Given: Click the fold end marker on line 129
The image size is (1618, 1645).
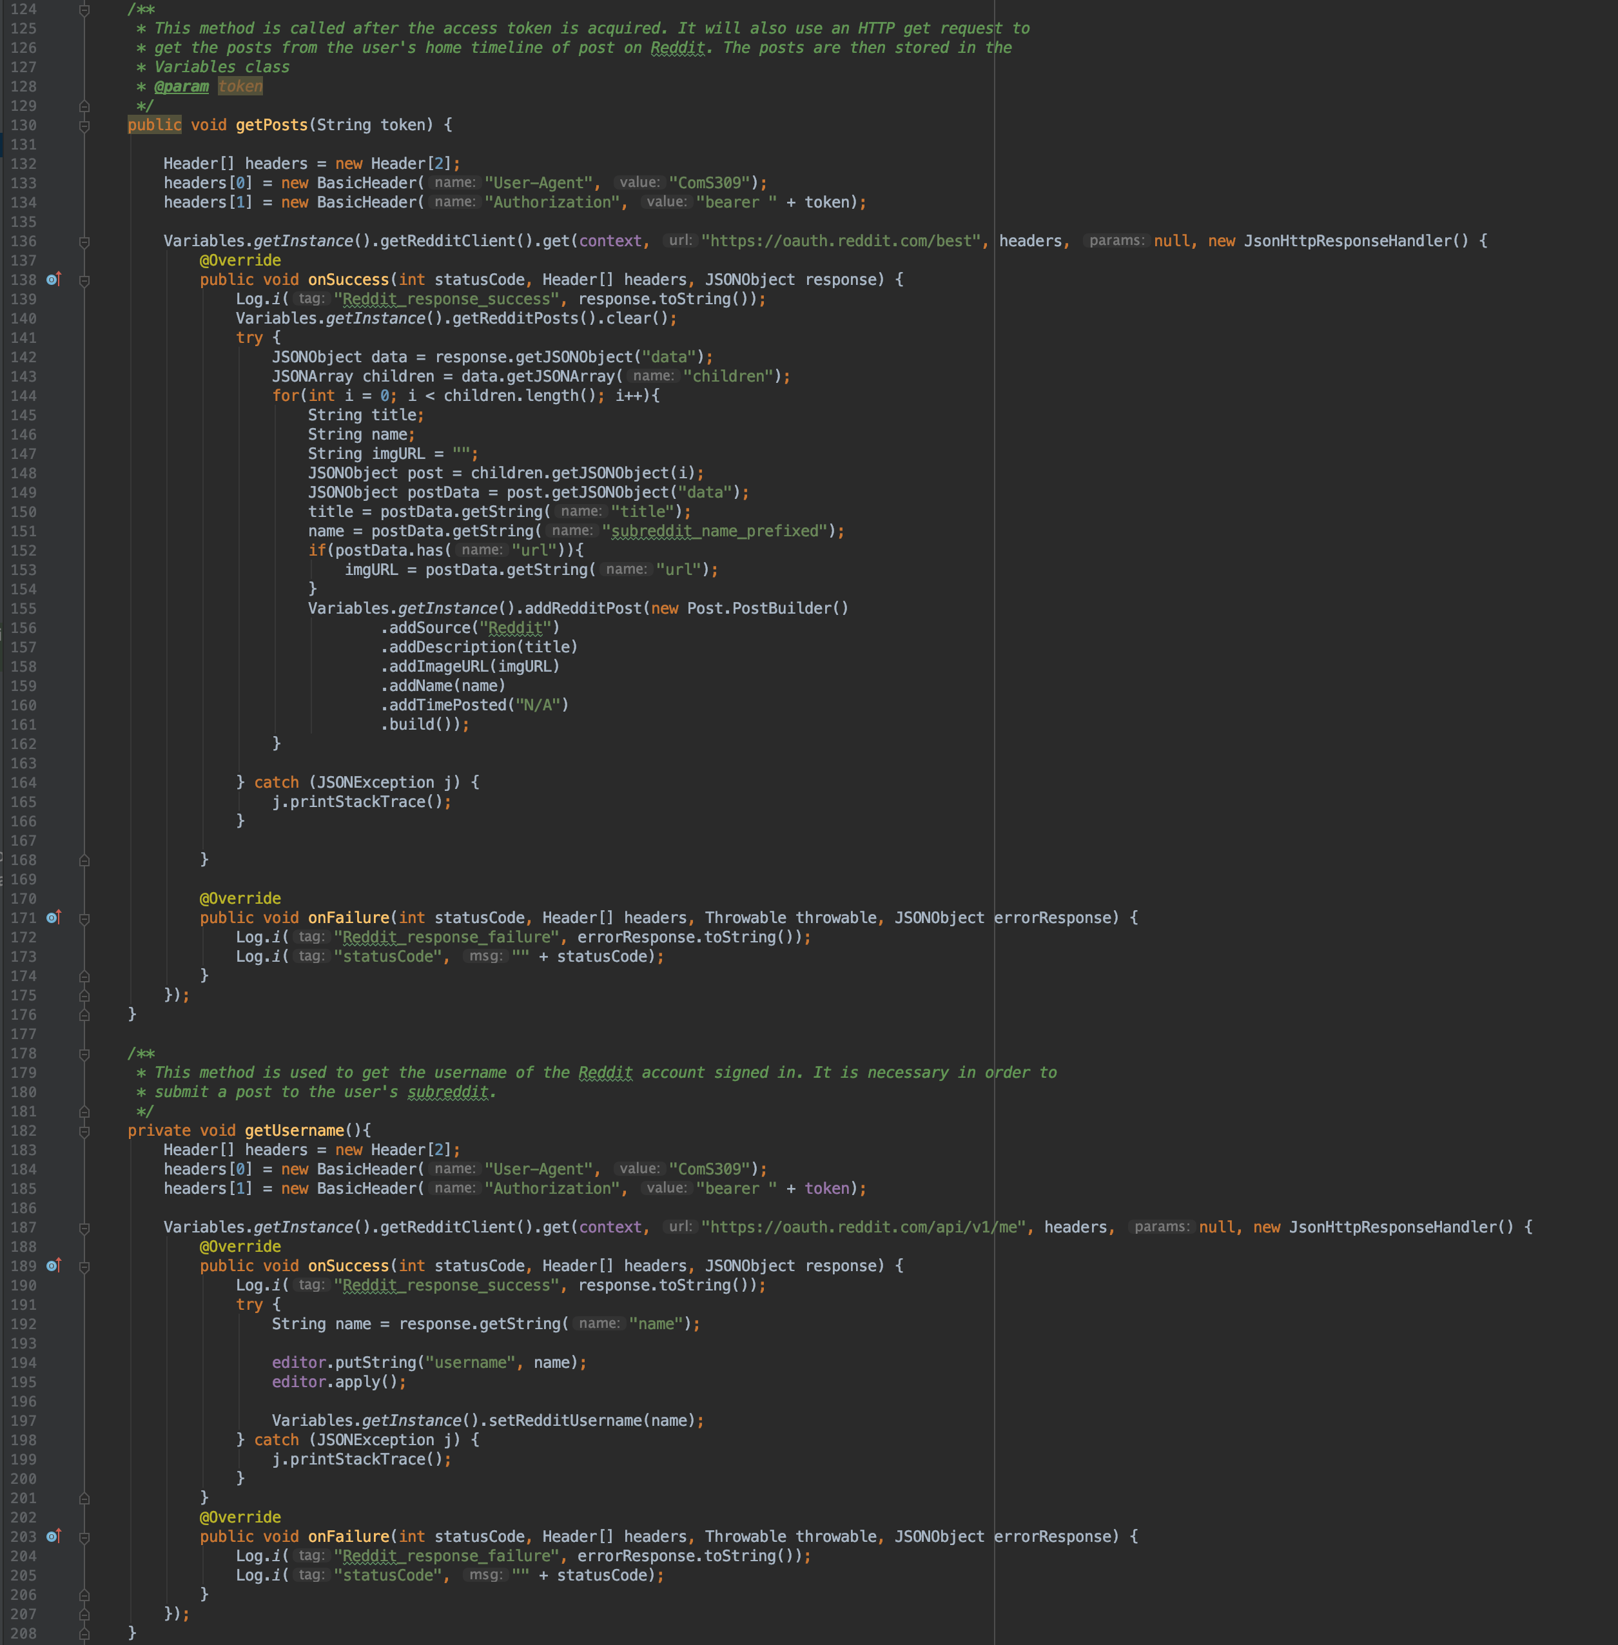Looking at the screenshot, I should (84, 106).
